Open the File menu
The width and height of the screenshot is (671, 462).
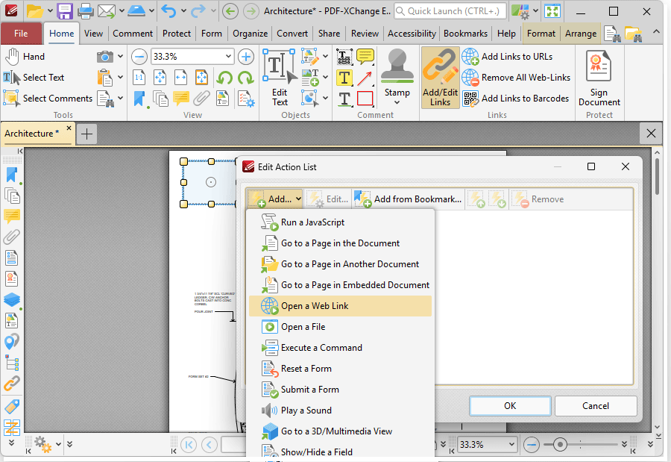pos(21,34)
